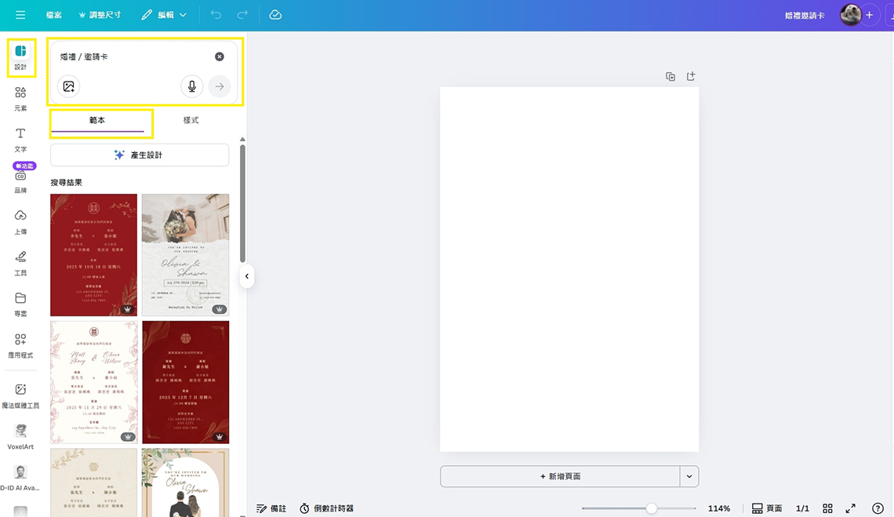Click the 新增頁面 add page button
Image resolution: width=894 pixels, height=517 pixels.
pyautogui.click(x=560, y=476)
